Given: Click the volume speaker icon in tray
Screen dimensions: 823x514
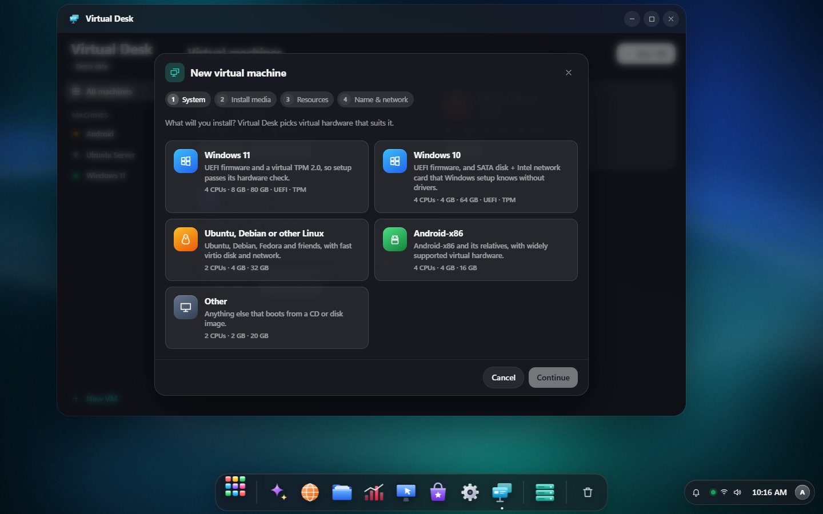Looking at the screenshot, I should 737,492.
